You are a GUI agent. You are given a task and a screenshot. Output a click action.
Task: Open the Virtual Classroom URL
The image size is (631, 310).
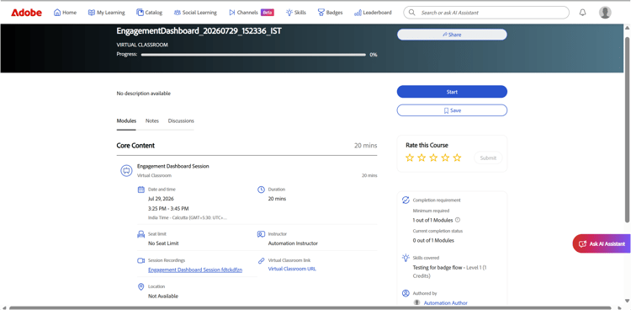point(292,269)
